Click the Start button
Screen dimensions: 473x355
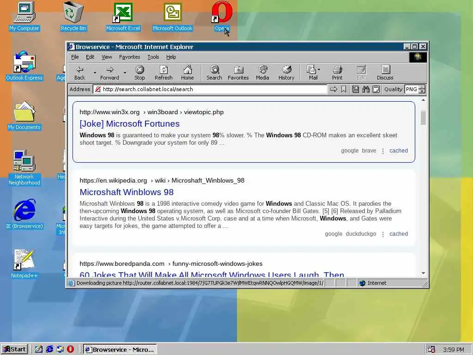click(14, 349)
